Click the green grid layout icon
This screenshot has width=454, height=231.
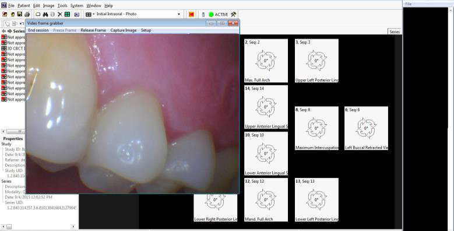[x=67, y=14]
